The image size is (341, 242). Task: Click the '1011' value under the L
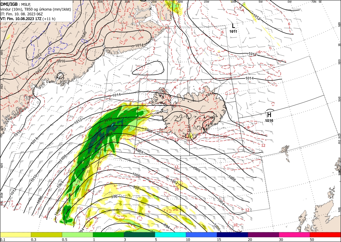(233, 31)
